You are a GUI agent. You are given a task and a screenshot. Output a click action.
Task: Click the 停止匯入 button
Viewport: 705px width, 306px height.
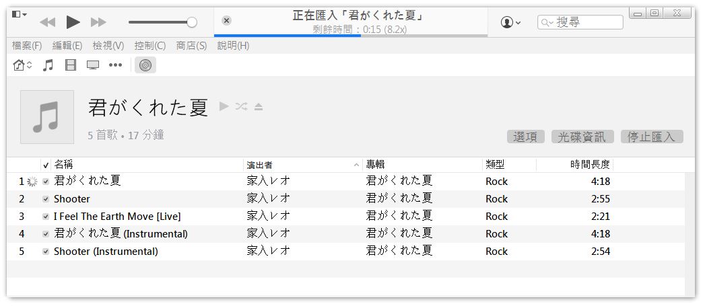coord(651,137)
